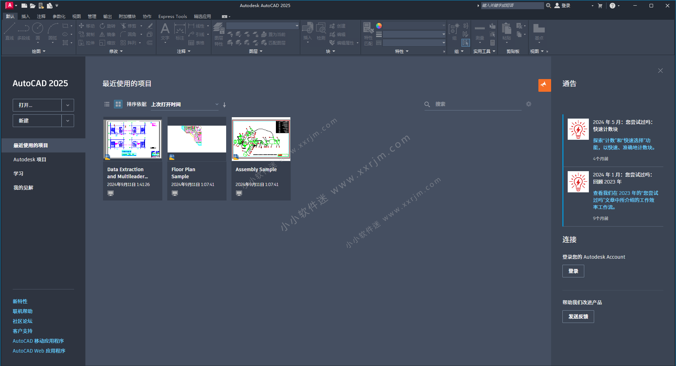Image resolution: width=676 pixels, height=366 pixels.
Task: Open the Floor Plan Sample thumbnail
Action: point(197,139)
